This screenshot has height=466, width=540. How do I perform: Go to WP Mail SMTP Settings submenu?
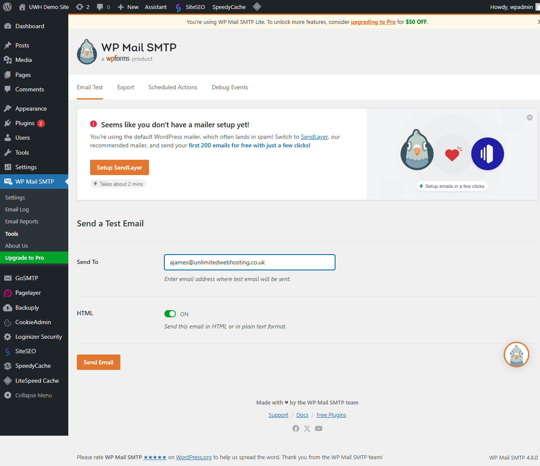coord(15,198)
